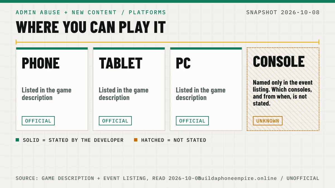335x188 pixels.
Task: Click 'Named only in the event listing' console note
Action: point(283,93)
